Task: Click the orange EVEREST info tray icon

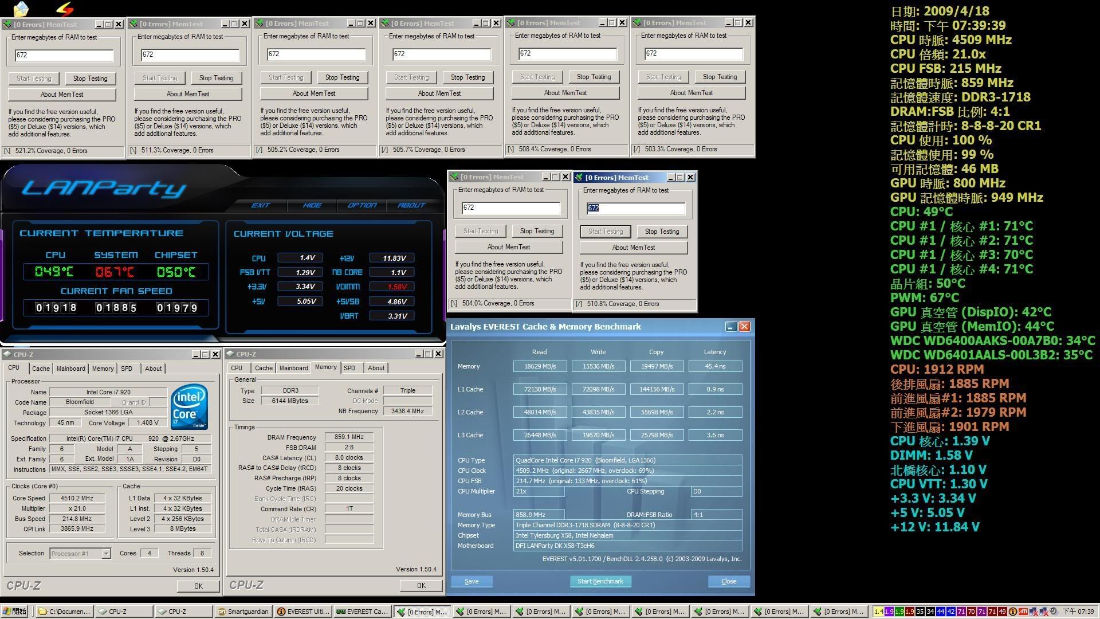Action: 1013,612
